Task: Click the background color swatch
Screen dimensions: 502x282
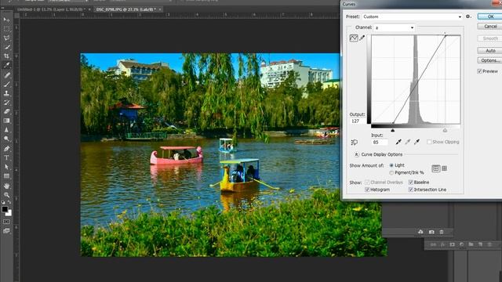Action: tap(9, 213)
